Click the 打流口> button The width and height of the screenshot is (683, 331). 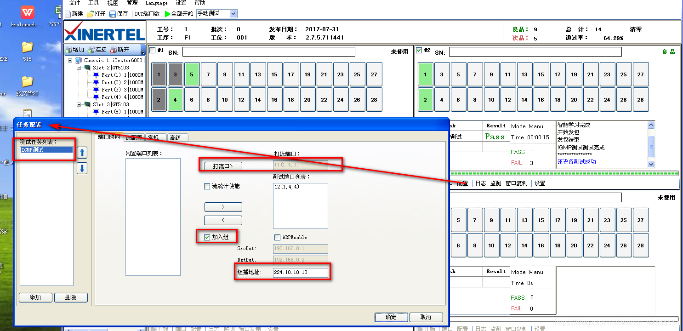[223, 166]
